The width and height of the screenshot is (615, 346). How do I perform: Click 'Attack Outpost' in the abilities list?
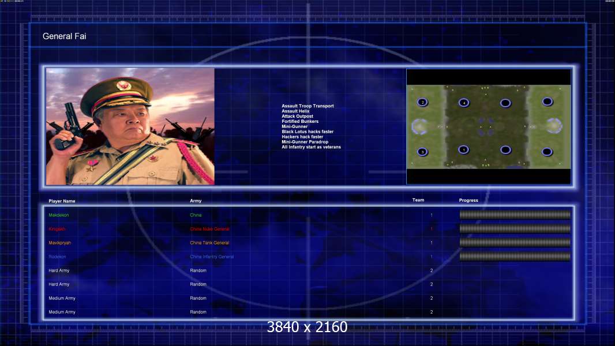[297, 116]
